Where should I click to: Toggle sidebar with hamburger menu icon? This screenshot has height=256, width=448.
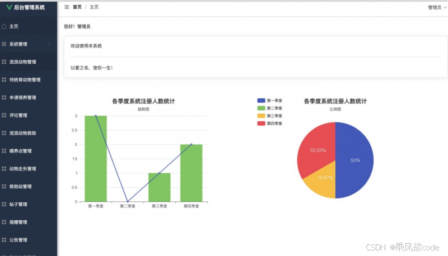[67, 7]
